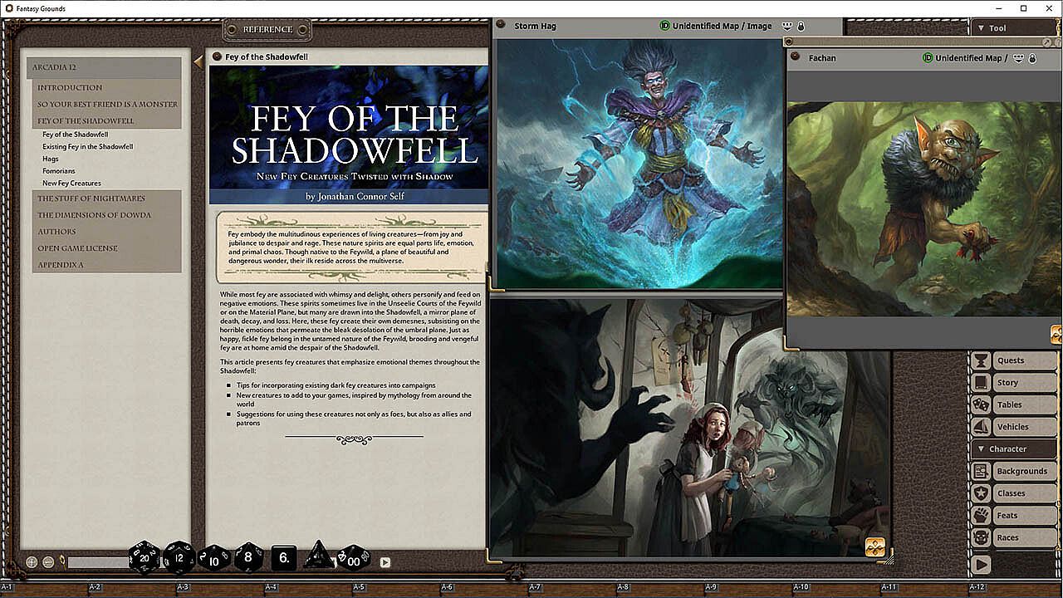
Task: Click the Story sidebar button
Action: click(1024, 383)
